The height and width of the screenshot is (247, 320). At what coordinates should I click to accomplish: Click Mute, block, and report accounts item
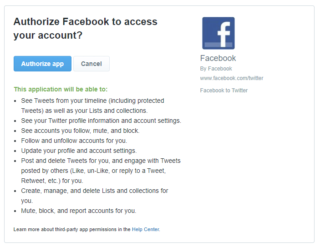pyautogui.click(x=79, y=211)
